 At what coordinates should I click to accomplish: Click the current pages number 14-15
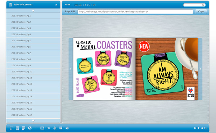[x=86, y=5]
